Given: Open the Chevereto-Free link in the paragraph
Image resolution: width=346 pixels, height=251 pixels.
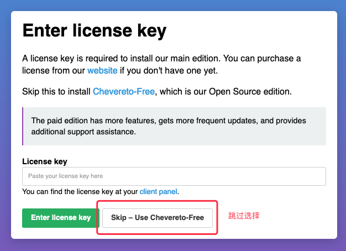Looking at the screenshot, I should pos(124,91).
